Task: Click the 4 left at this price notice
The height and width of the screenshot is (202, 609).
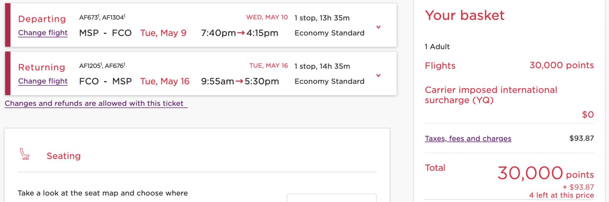Action: 561,196
